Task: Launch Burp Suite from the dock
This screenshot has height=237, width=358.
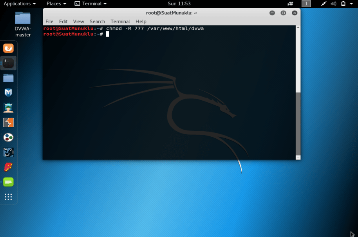Action: pos(9,123)
